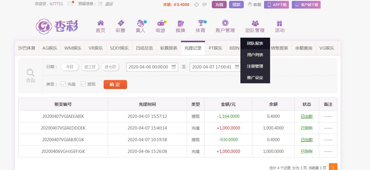Click the 提款 withdraw button

point(236,5)
